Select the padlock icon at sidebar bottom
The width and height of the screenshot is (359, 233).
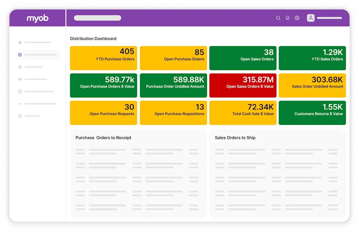coord(20,116)
